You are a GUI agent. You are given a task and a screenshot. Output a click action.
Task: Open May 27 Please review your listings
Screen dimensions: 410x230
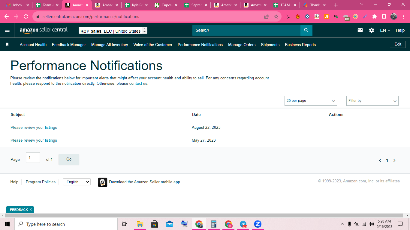(x=34, y=140)
